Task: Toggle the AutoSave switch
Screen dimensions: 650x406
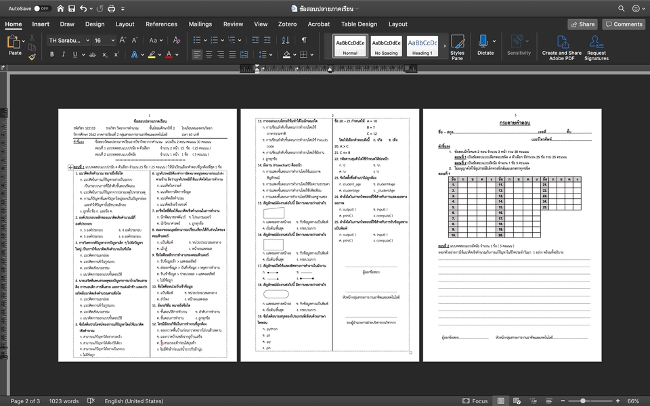Action: pos(42,8)
